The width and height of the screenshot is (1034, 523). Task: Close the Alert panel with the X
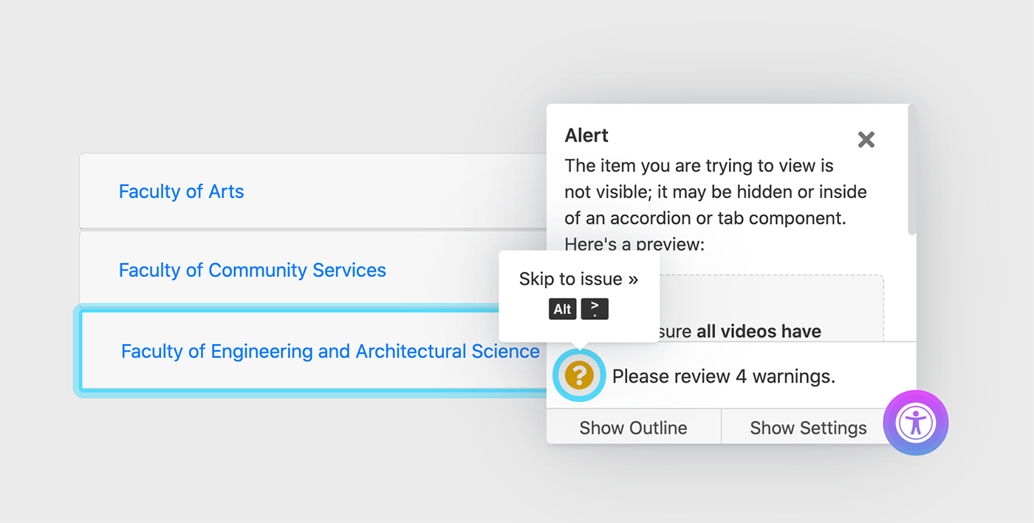866,140
